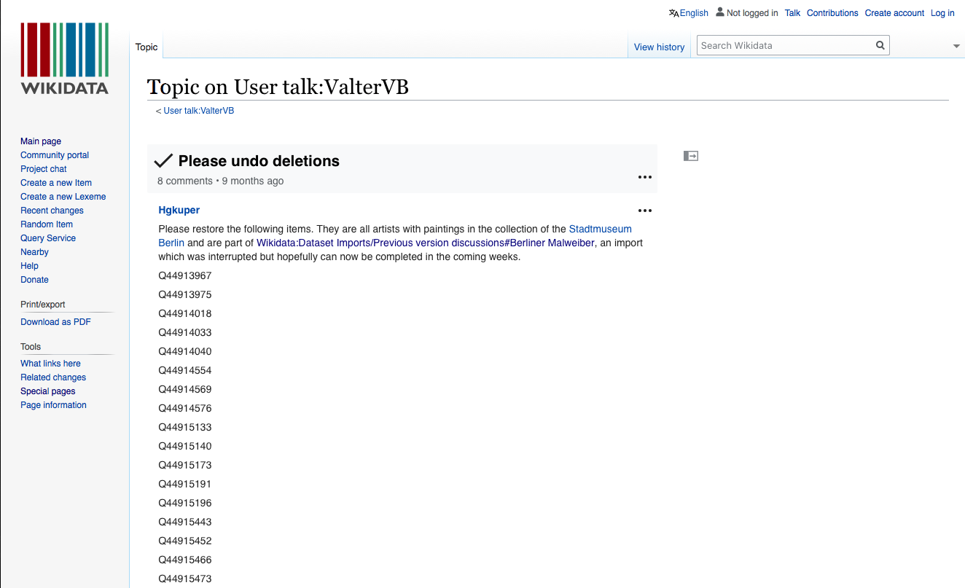Open the three-dot menu for Hgkuper's comment
This screenshot has width=965, height=588.
644,211
